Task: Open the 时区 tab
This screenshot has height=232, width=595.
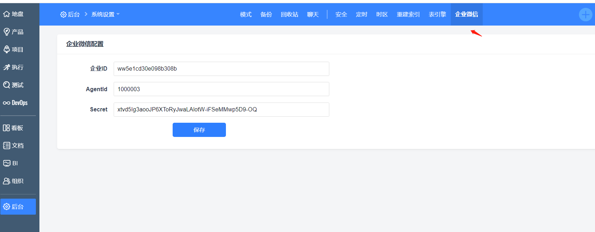Action: tap(382, 15)
